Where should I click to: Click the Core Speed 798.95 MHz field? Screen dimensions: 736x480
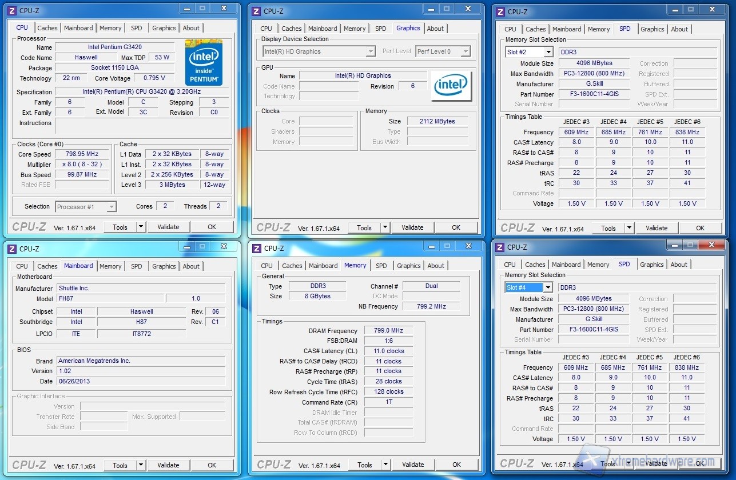tap(81, 154)
